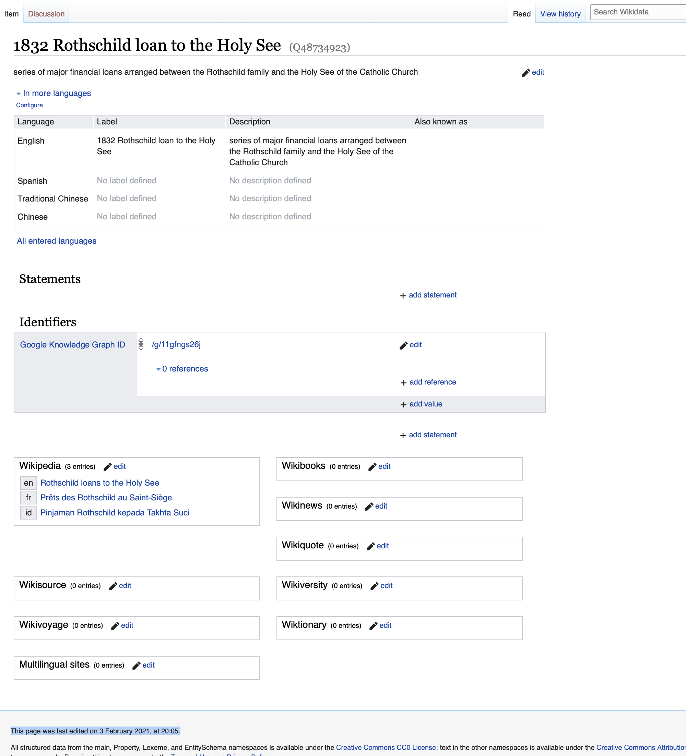Click the pencil icon in the Wikinews section
Viewport: 686px width, 756px height.
point(369,507)
